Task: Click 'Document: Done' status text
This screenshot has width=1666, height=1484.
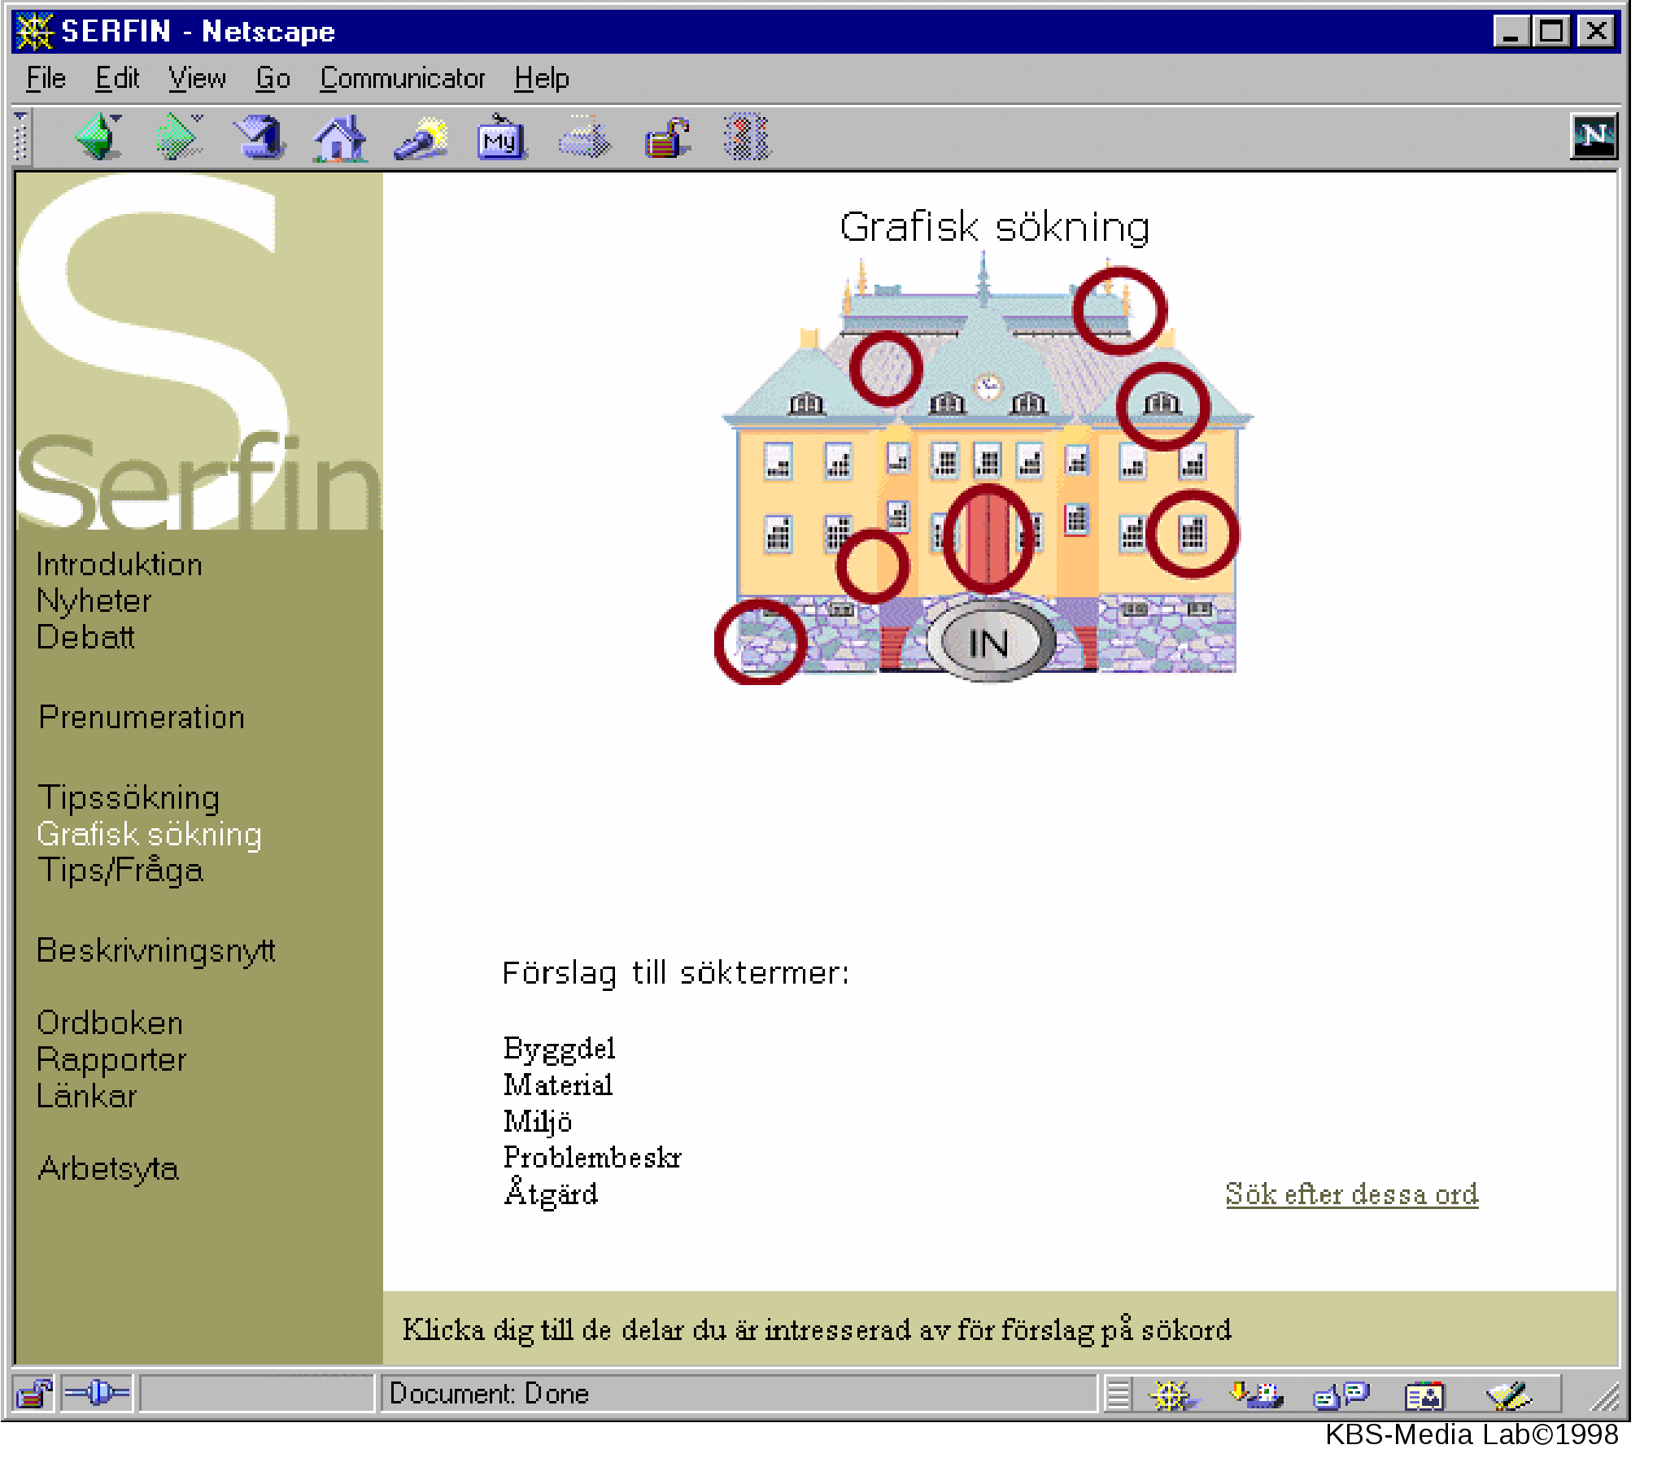Action: coord(490,1395)
